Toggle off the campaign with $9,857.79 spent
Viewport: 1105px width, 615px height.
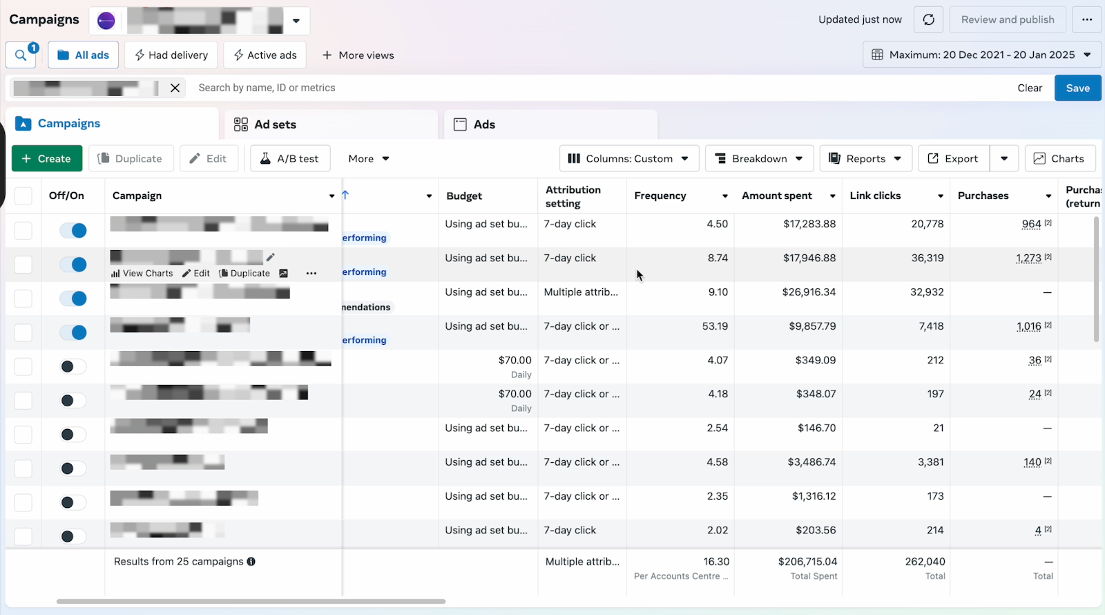73,332
